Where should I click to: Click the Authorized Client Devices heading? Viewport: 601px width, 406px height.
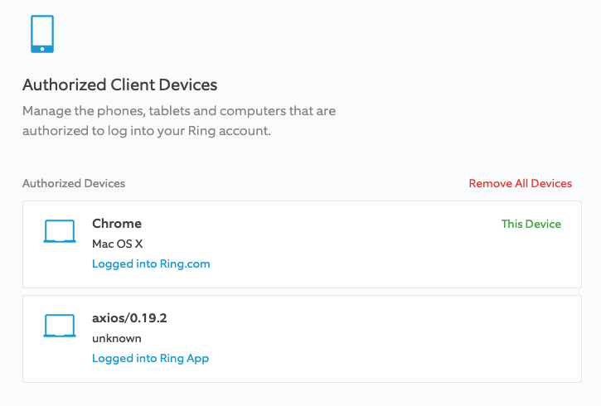tap(120, 85)
